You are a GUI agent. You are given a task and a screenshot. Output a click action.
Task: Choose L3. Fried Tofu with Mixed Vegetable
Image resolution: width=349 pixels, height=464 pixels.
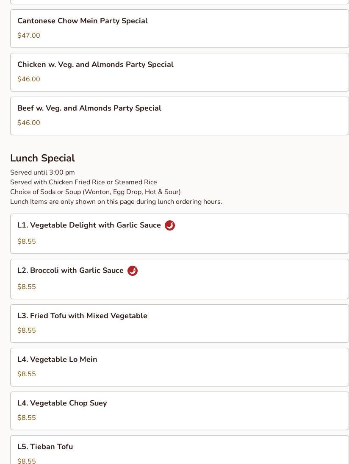(180, 323)
